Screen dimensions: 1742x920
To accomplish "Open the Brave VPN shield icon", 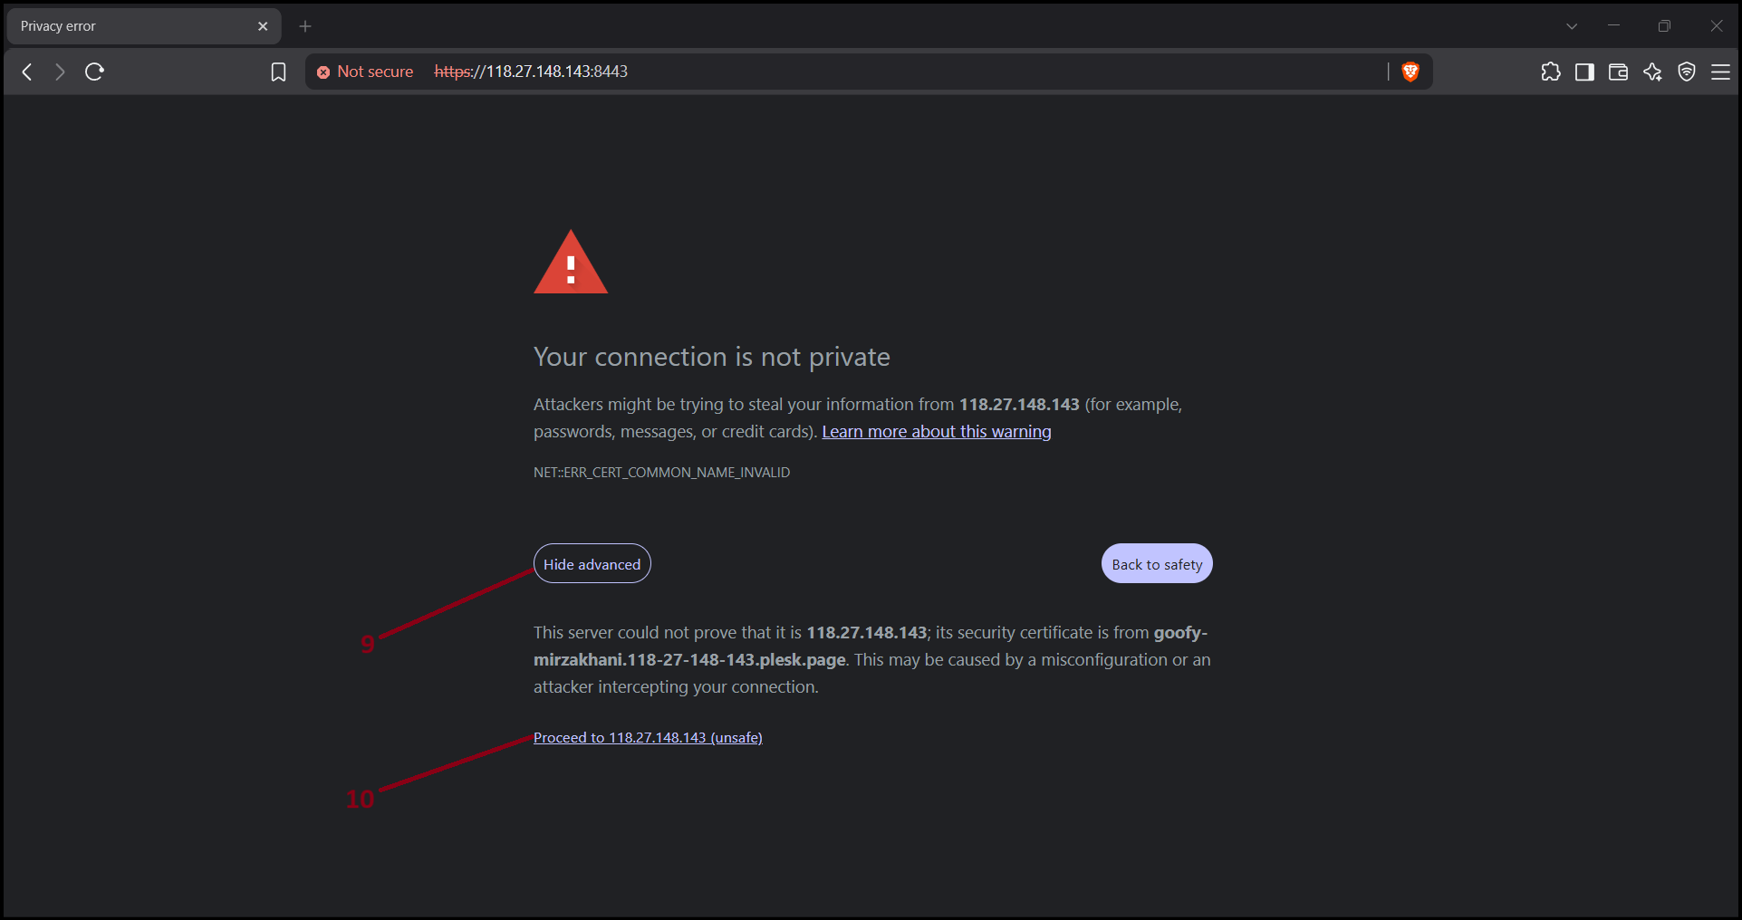I will coord(1687,72).
